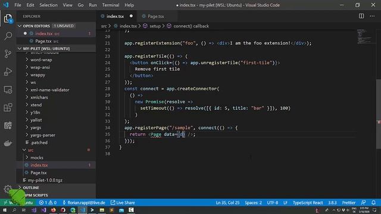
Task: Open the Search view
Action: point(8,36)
